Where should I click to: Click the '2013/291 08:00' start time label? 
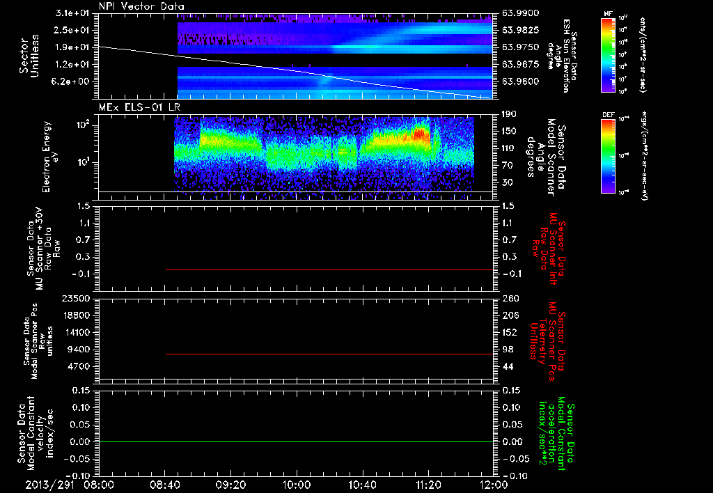pyautogui.click(x=70, y=485)
